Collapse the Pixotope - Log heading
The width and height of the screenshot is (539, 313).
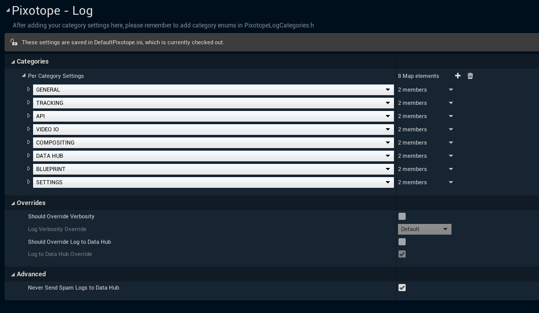coord(8,10)
